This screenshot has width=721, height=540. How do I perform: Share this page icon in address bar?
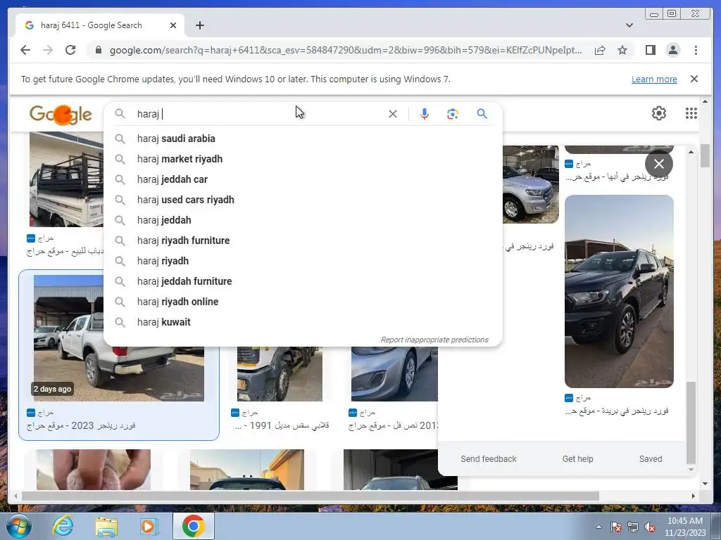[600, 50]
